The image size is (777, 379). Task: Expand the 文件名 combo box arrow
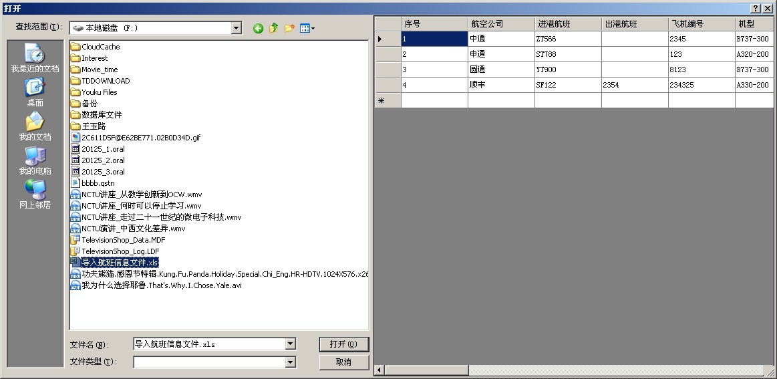291,344
